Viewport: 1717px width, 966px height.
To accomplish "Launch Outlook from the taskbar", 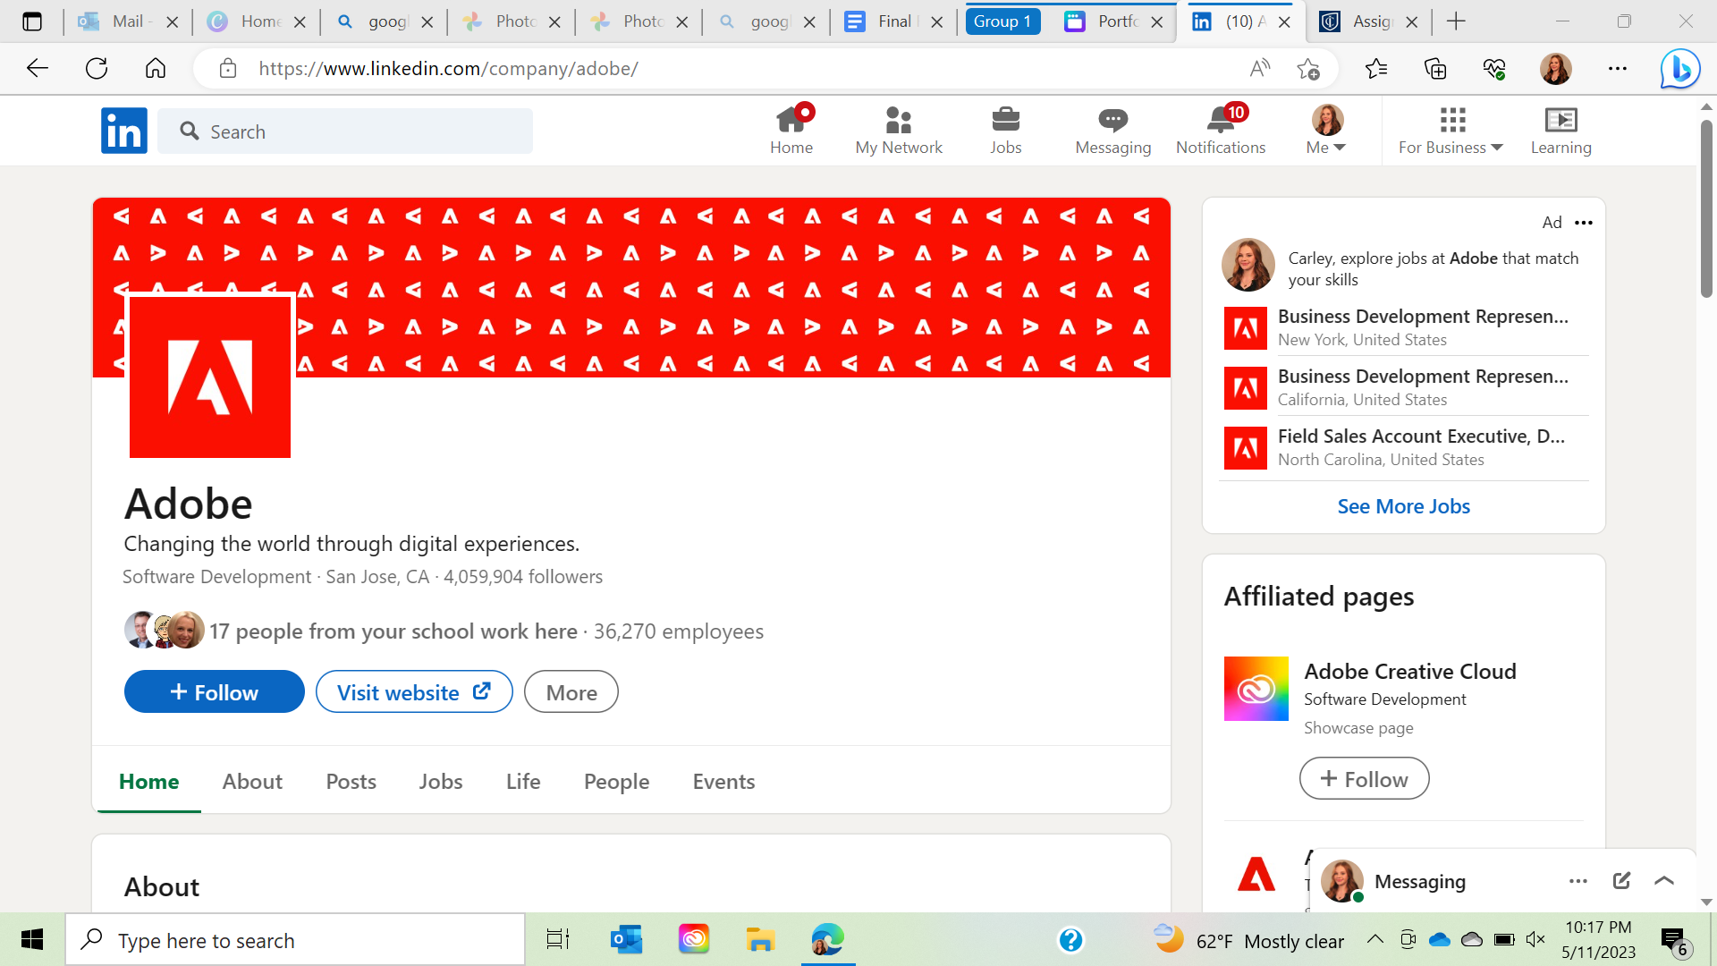I will (626, 939).
